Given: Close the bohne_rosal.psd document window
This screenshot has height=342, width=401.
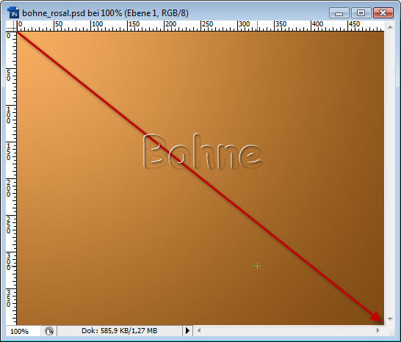Looking at the screenshot, I should coord(383,12).
